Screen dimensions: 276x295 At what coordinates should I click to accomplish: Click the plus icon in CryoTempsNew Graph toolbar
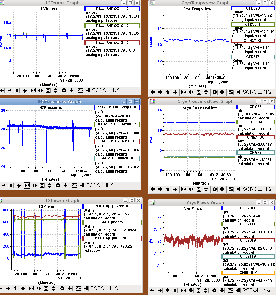pos(222,92)
